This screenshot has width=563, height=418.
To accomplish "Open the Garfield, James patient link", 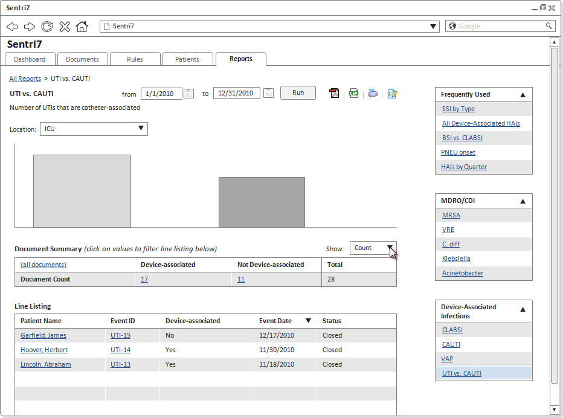I will [x=43, y=335].
